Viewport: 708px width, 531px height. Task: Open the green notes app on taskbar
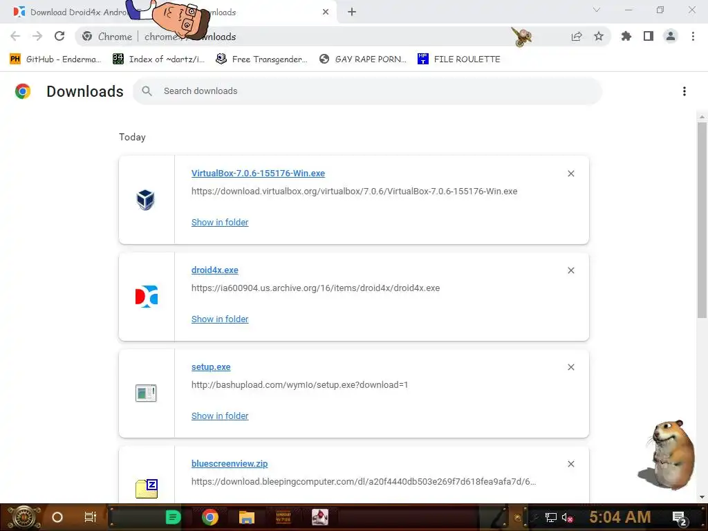coord(173,517)
